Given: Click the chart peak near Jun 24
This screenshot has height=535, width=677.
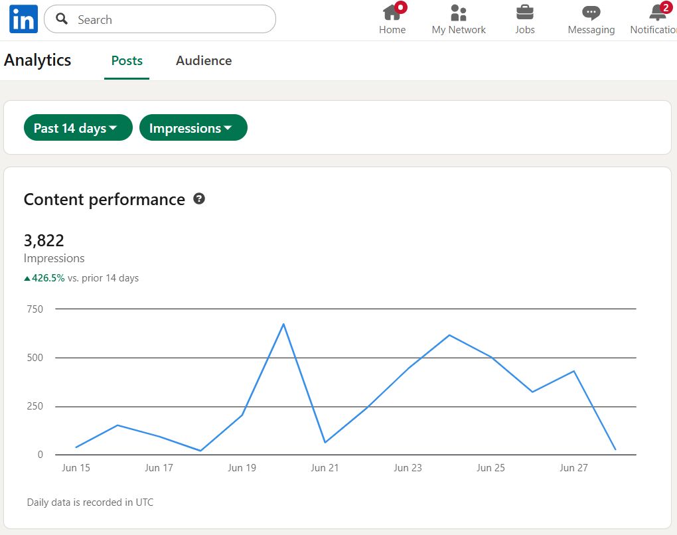Looking at the screenshot, I should coord(449,335).
